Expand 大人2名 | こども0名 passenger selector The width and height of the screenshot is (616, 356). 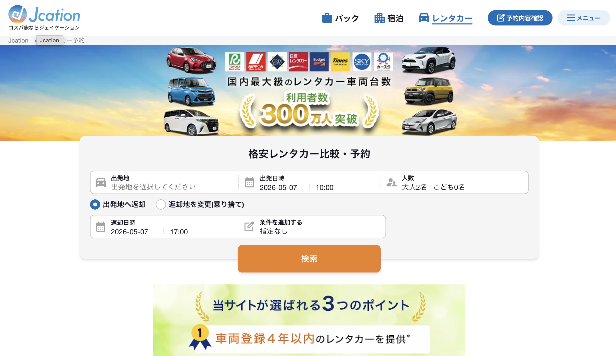pos(433,187)
